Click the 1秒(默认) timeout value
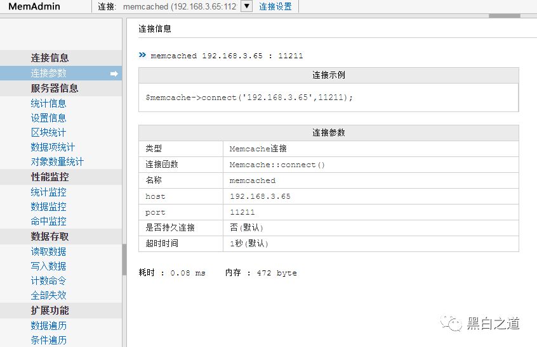This screenshot has width=537, height=347. (x=249, y=244)
